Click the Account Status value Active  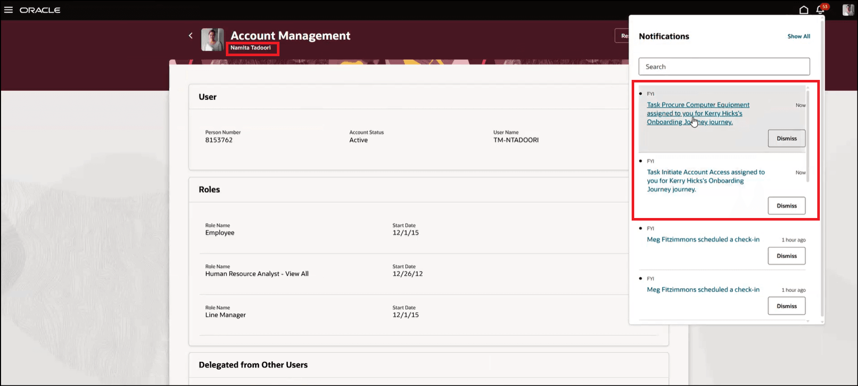[358, 140]
